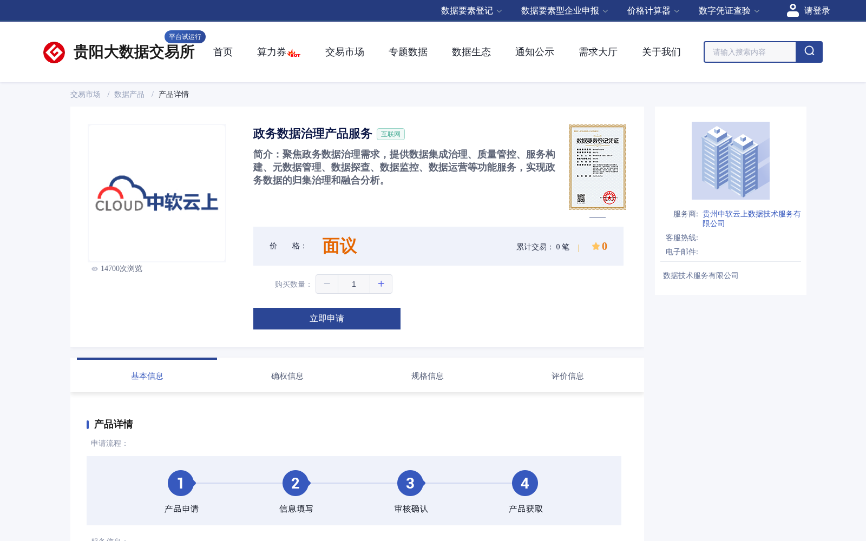Click step 1 circle 产品申请
This screenshot has width=866, height=541.
pyautogui.click(x=181, y=483)
